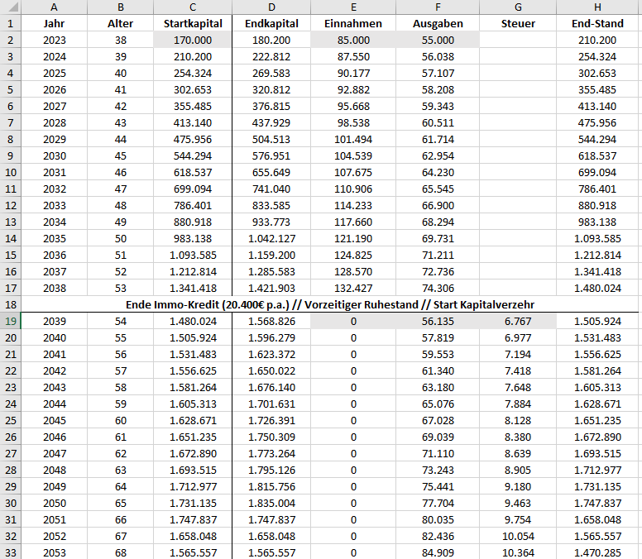The width and height of the screenshot is (642, 559).
Task: Select year cell 2039
Action: click(x=54, y=321)
